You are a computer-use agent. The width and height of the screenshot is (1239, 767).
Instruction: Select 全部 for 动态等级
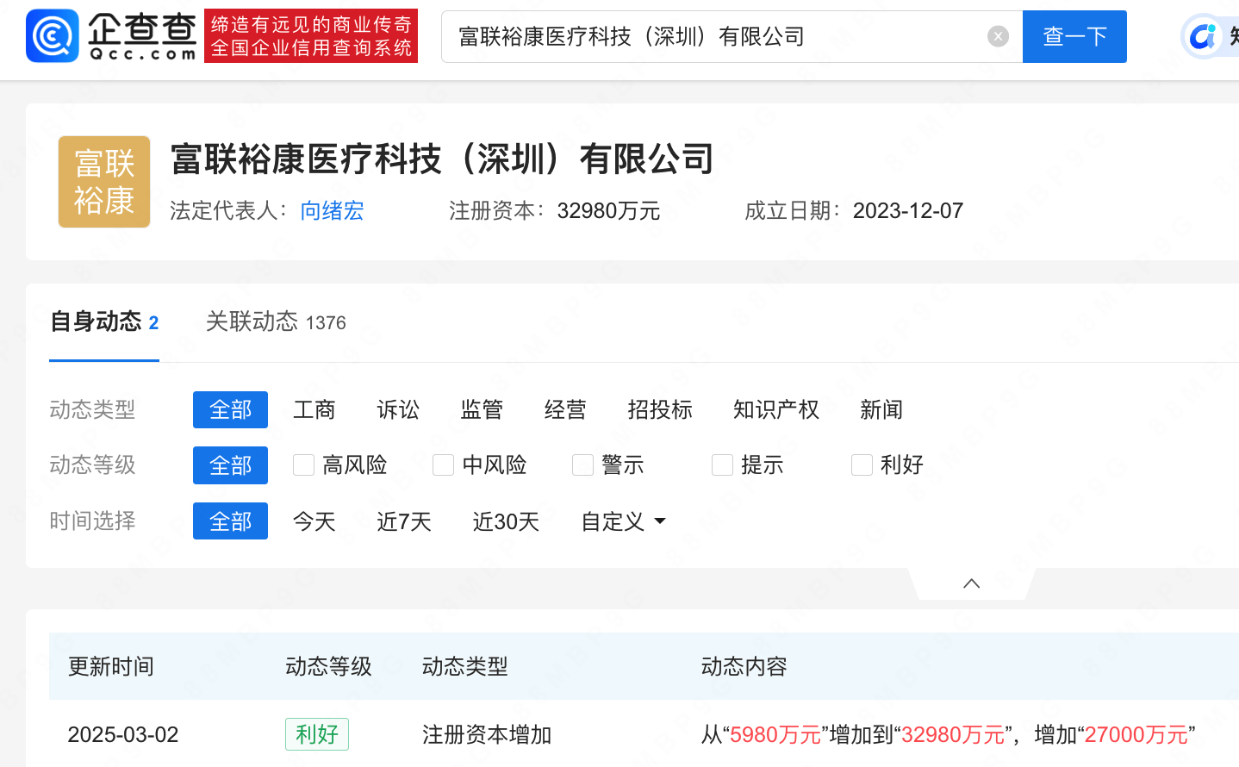pos(230,465)
